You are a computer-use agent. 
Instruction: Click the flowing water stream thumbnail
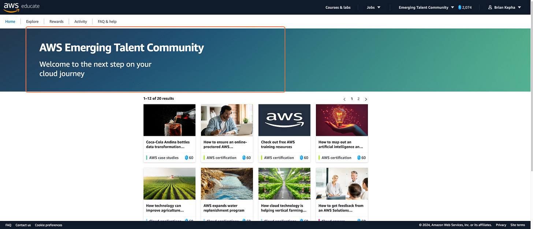click(227, 184)
